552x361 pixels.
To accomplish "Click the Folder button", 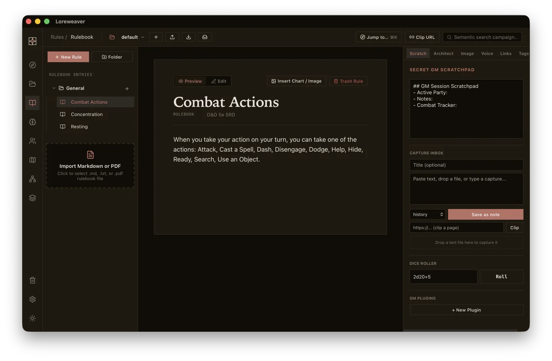I will coord(112,57).
